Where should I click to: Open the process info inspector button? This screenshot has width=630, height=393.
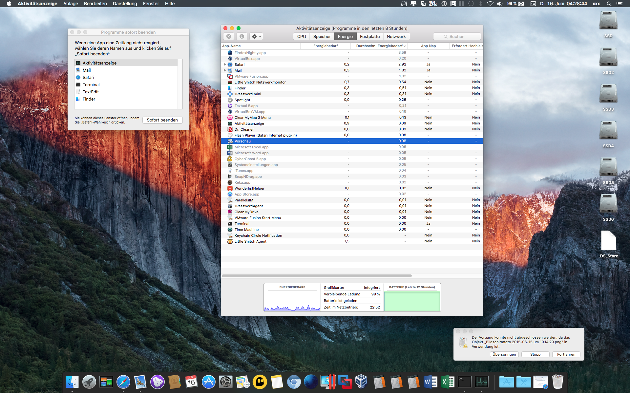241,36
